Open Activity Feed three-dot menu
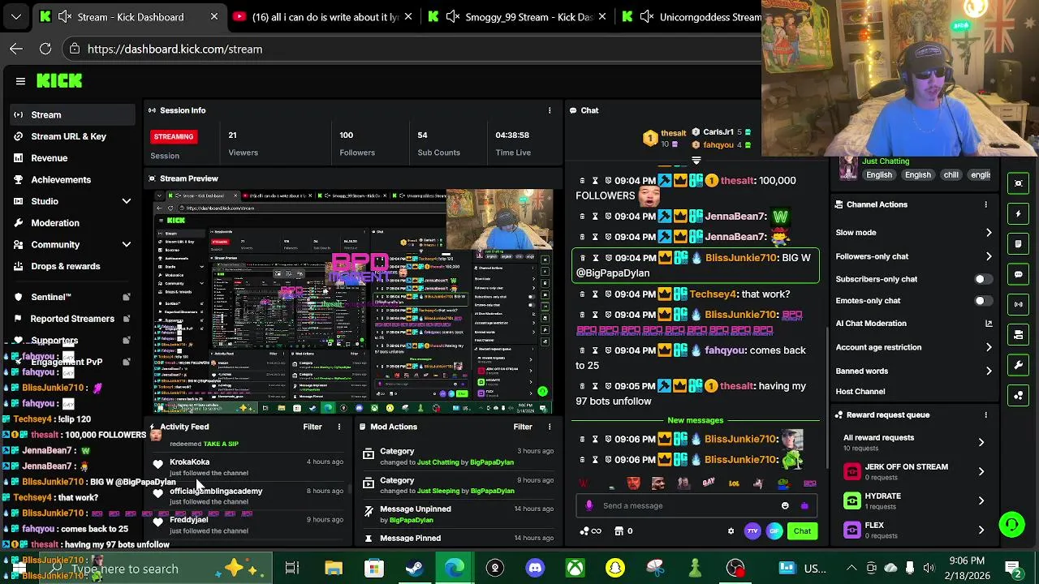The height and width of the screenshot is (584, 1039). pyautogui.click(x=339, y=427)
